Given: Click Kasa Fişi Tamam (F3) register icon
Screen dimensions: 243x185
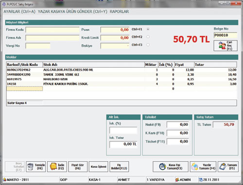Looking at the screenshot, I should click(x=162, y=167).
